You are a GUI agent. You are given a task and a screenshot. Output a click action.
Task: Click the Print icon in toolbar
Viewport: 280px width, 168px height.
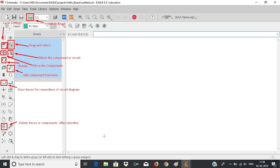(21, 17)
